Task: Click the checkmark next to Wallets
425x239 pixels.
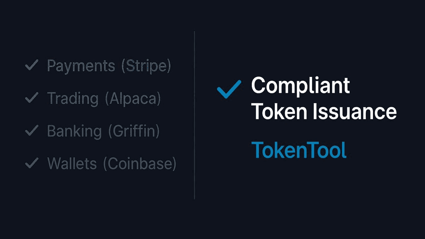Action: pos(32,163)
